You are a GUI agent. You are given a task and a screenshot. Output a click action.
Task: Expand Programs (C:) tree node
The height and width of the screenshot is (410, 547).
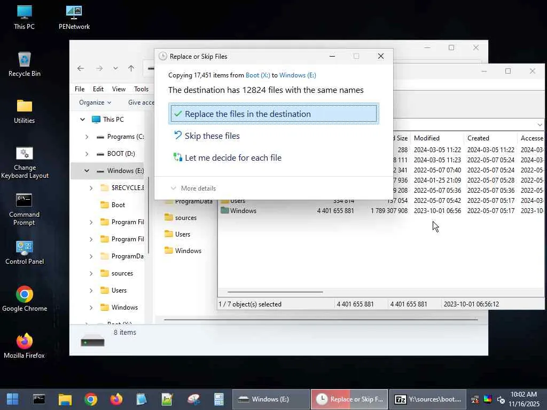(x=87, y=137)
